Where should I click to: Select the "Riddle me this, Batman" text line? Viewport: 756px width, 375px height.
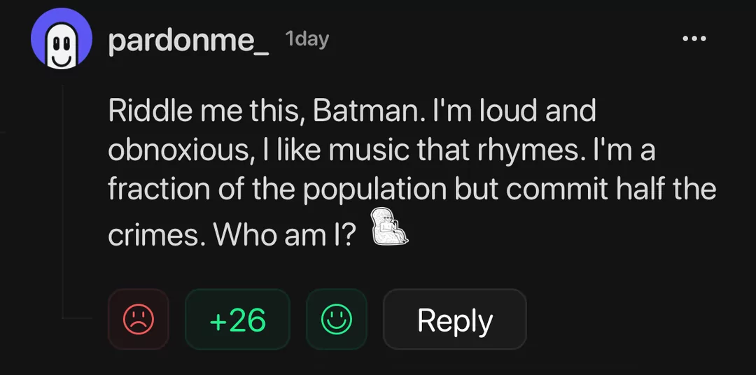pyautogui.click(x=352, y=111)
